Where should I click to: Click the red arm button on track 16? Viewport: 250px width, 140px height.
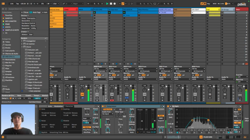[112, 100]
